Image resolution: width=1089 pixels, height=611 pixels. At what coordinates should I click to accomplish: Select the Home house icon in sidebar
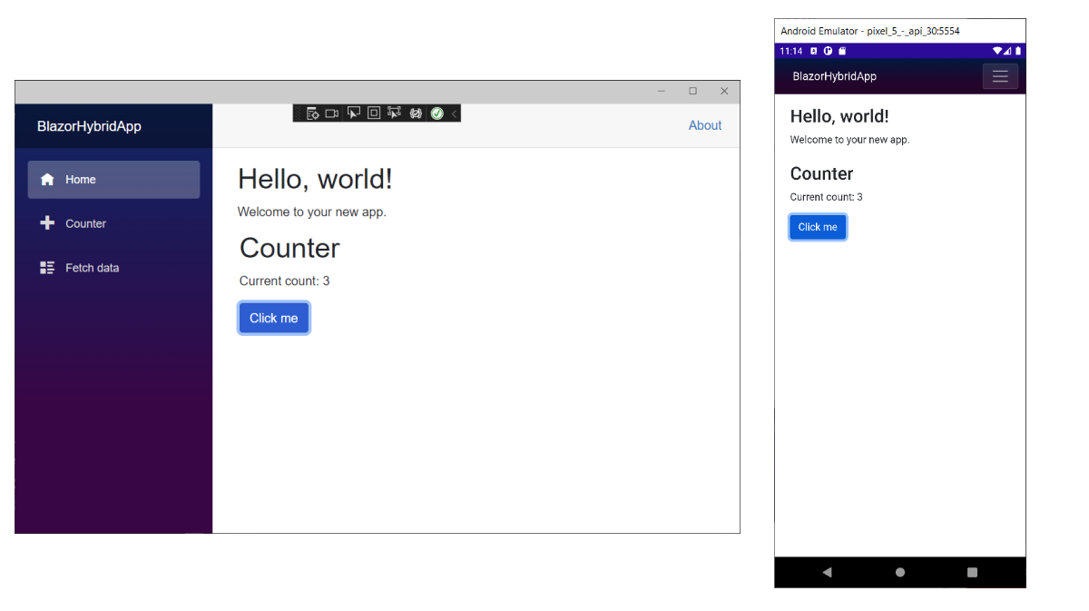click(46, 179)
